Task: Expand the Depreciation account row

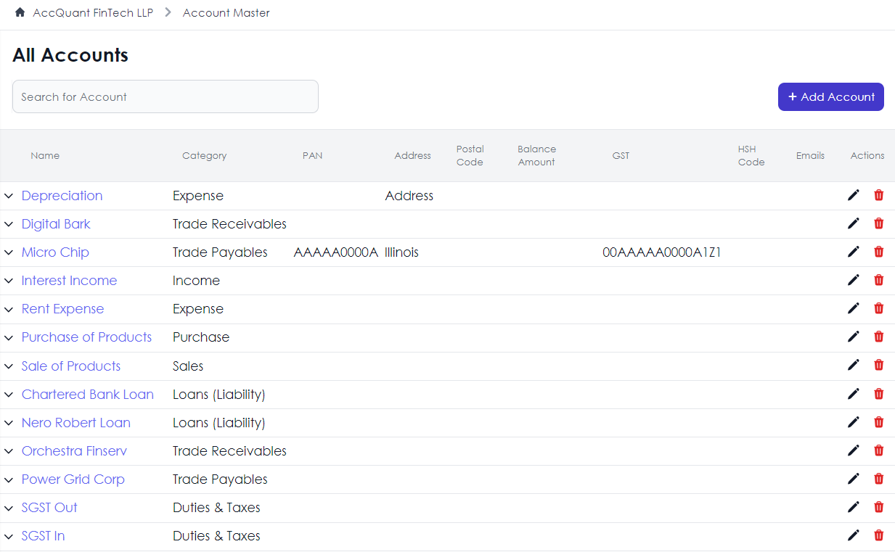Action: (x=8, y=195)
